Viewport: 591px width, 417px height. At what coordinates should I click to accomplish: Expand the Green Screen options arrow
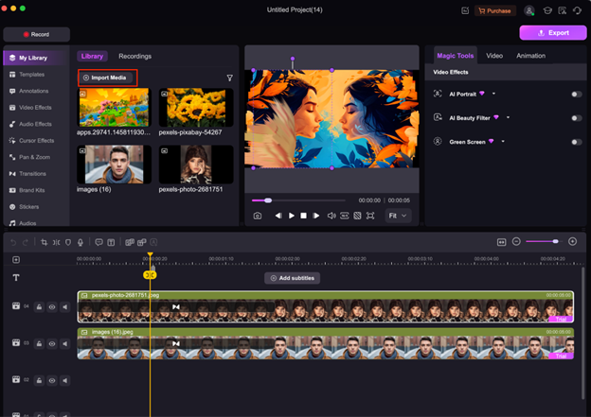tap(503, 142)
